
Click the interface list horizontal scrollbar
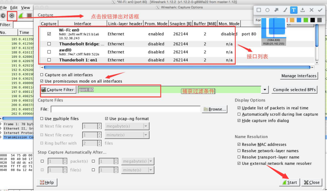coord(177,67)
